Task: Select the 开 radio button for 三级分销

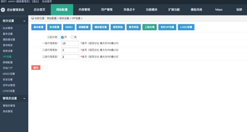Action: 62,37
